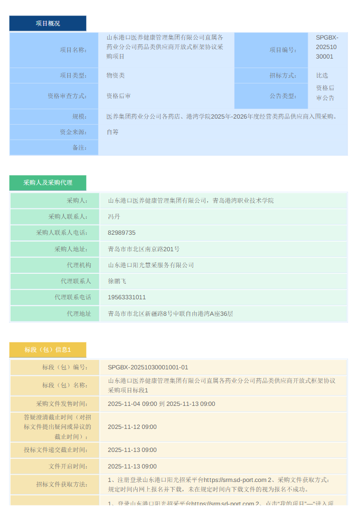Click the 项目概况 section header
357x512 pixels.
coord(48,24)
